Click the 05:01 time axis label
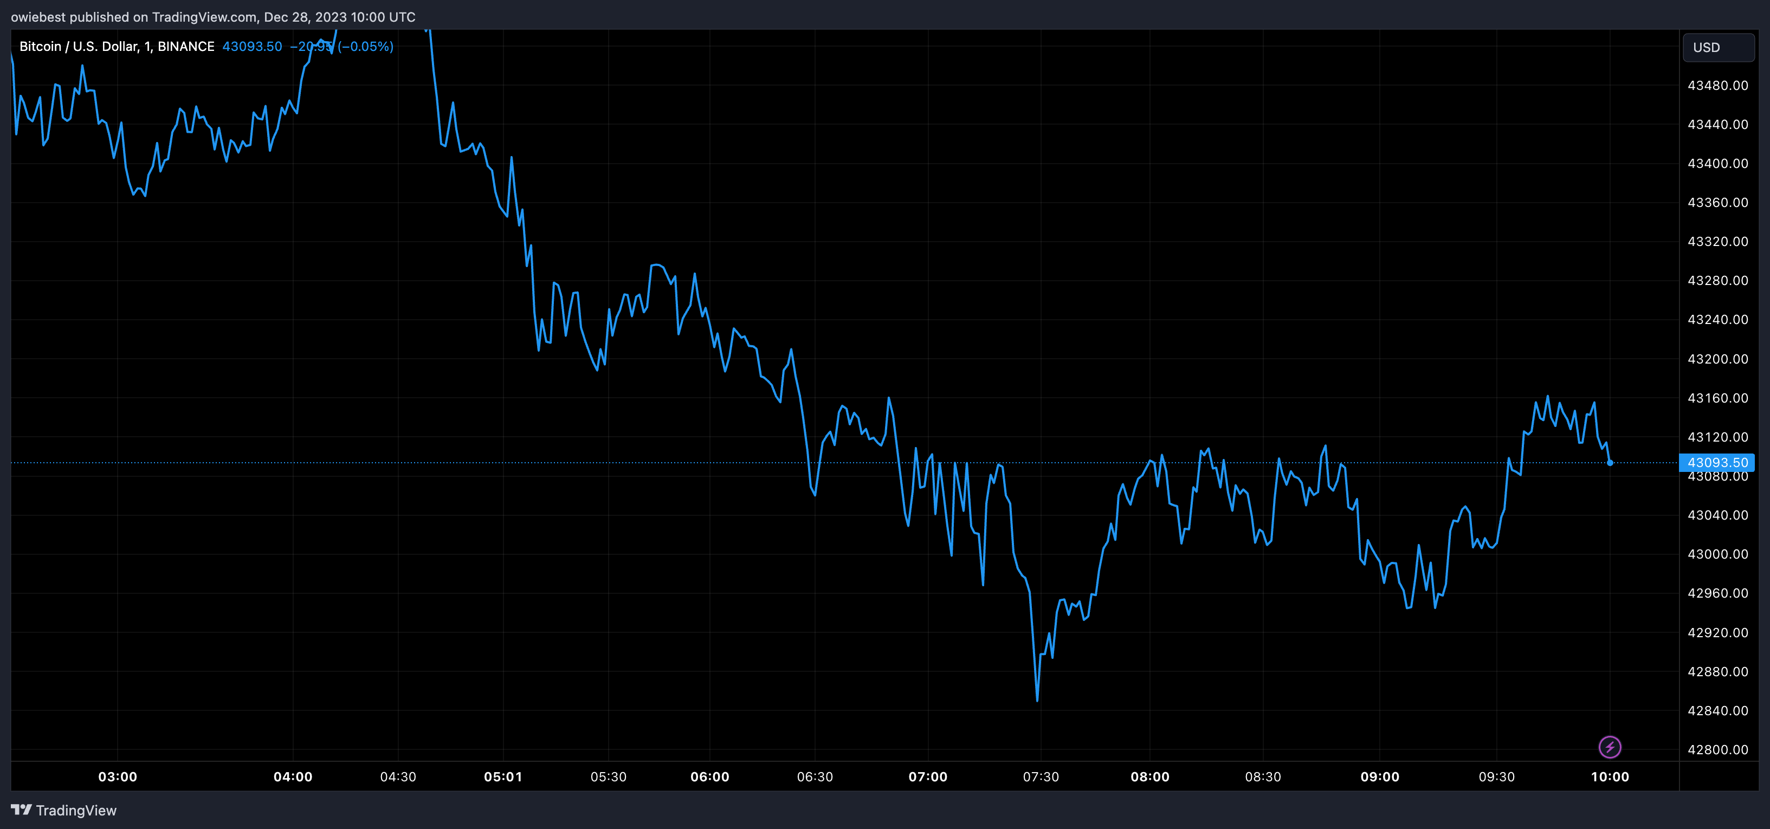 click(503, 777)
